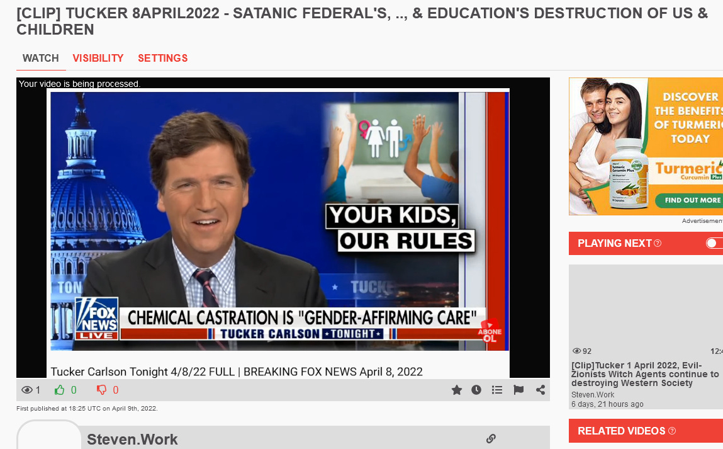Click the Playing Next help question icon

[658, 243]
